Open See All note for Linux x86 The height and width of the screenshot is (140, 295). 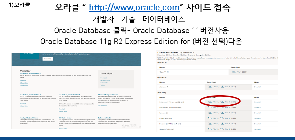coord(257,113)
